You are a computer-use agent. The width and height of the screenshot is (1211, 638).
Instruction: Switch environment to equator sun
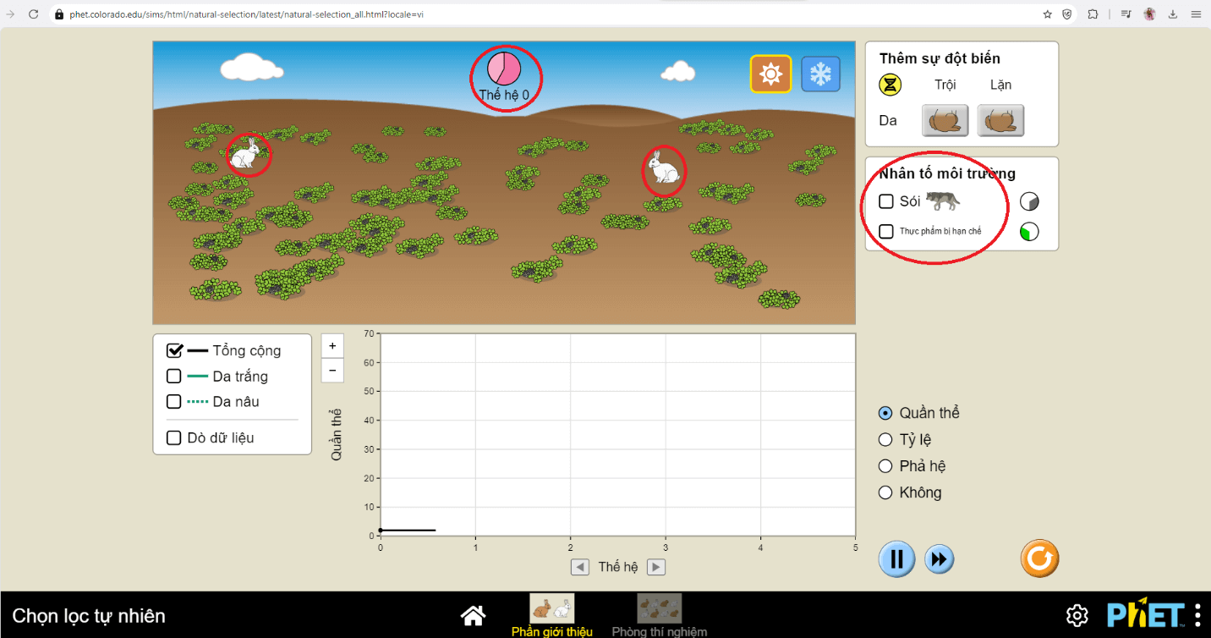(770, 74)
